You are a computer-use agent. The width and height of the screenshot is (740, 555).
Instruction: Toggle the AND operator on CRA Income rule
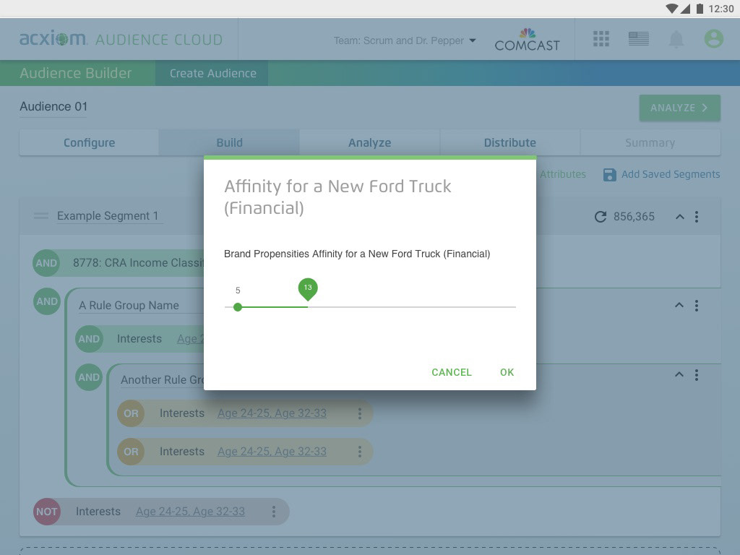click(x=46, y=263)
